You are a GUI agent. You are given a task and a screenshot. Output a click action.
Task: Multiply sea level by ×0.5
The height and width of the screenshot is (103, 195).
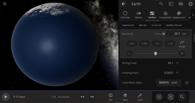tap(144, 44)
